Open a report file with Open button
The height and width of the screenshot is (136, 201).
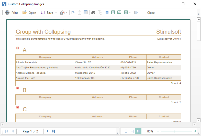coord(29,13)
